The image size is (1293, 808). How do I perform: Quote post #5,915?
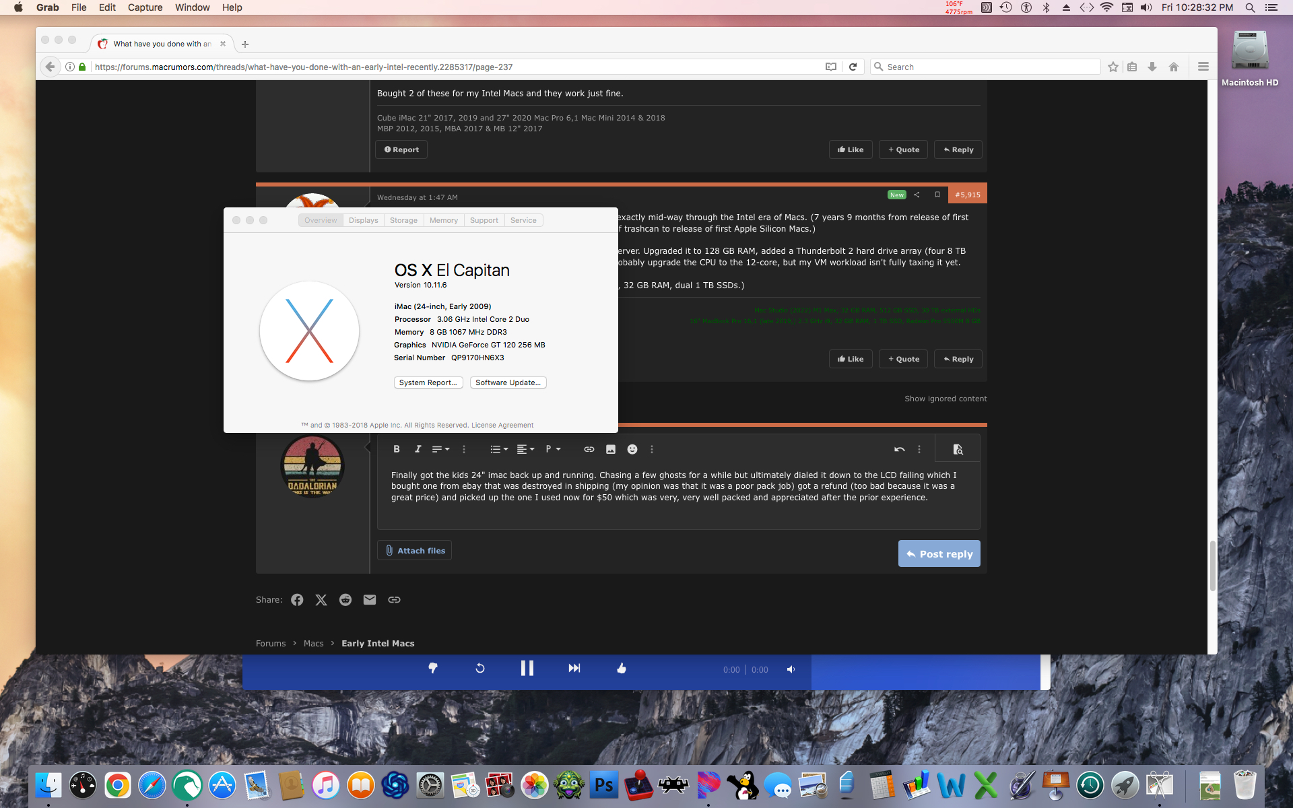coord(903,359)
